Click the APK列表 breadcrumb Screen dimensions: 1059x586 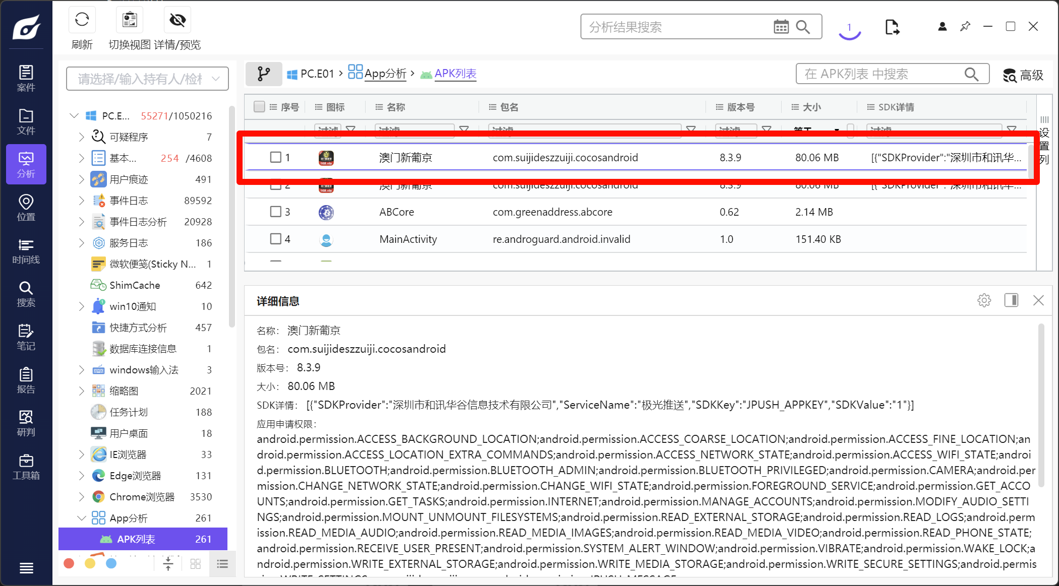449,74
